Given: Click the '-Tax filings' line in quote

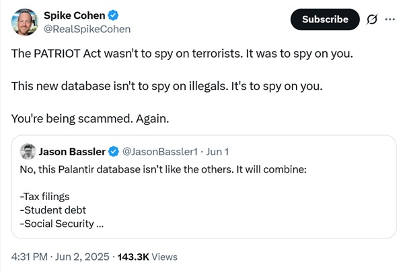Looking at the screenshot, I should coord(44,196).
